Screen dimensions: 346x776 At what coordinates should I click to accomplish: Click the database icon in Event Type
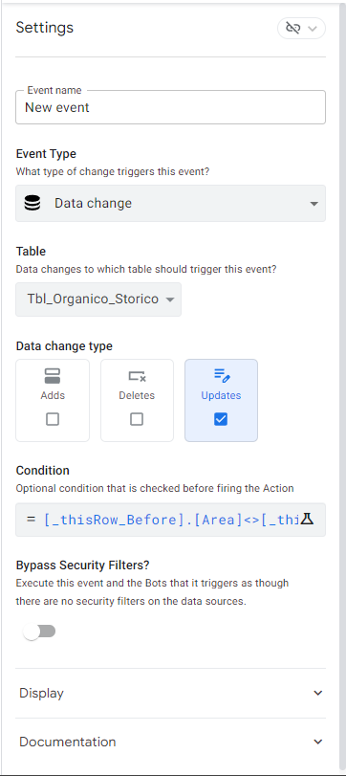32,204
